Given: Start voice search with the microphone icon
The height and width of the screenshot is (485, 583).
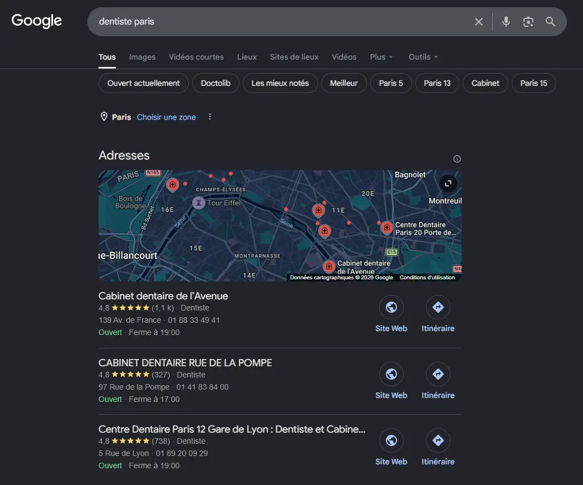Looking at the screenshot, I should point(506,22).
